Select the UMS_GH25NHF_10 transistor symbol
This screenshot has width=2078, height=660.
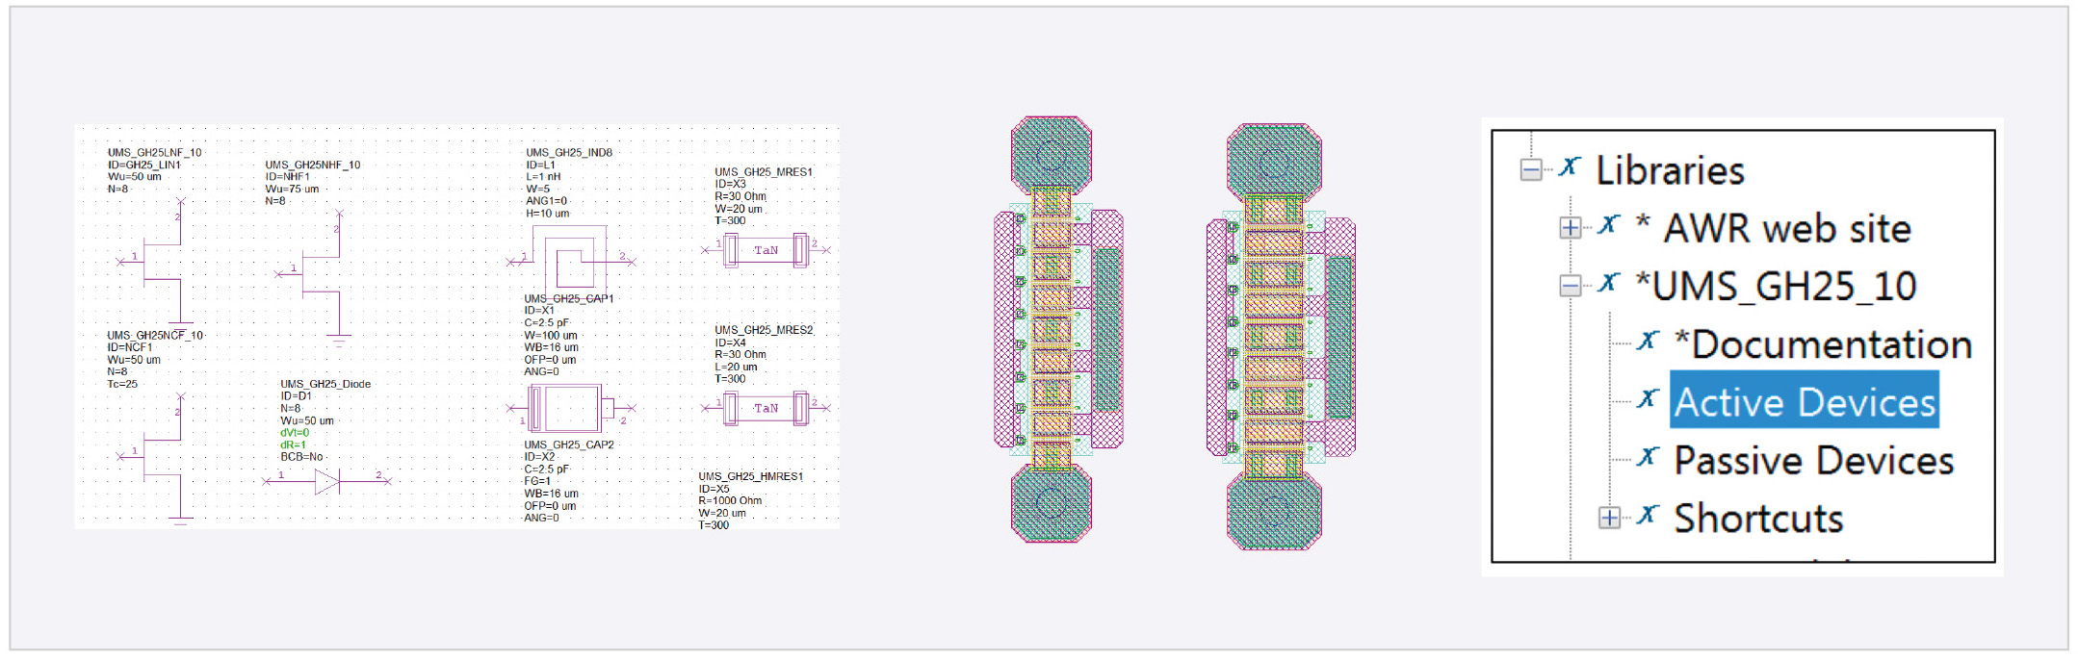click(x=315, y=277)
